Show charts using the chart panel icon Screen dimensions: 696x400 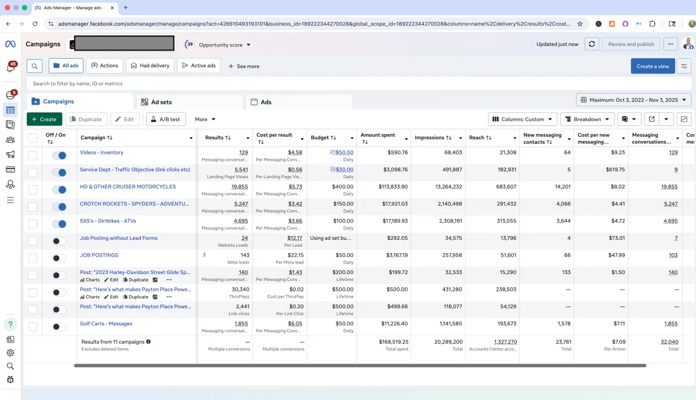[x=684, y=119]
